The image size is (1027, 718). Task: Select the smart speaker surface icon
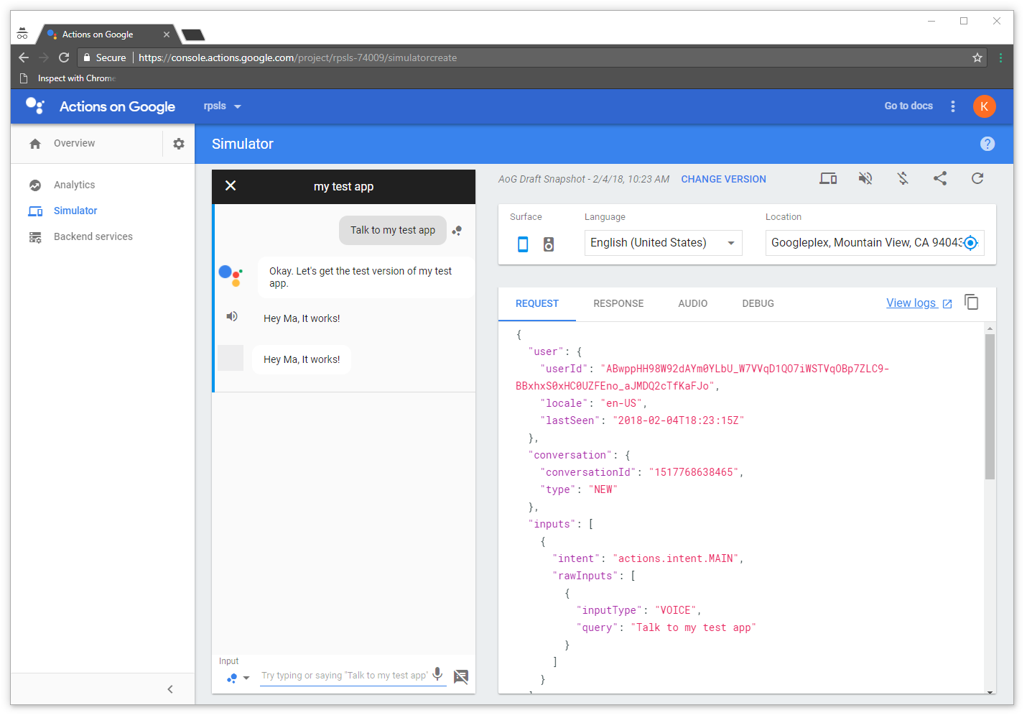tap(549, 244)
